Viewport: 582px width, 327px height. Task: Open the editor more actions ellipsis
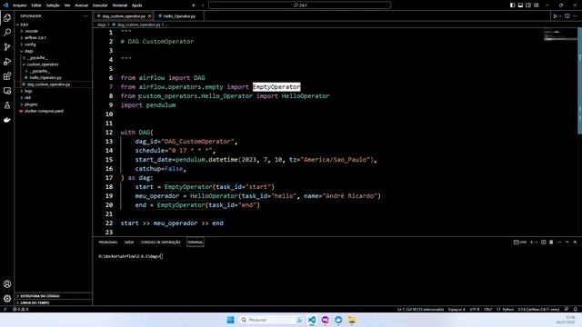point(575,16)
